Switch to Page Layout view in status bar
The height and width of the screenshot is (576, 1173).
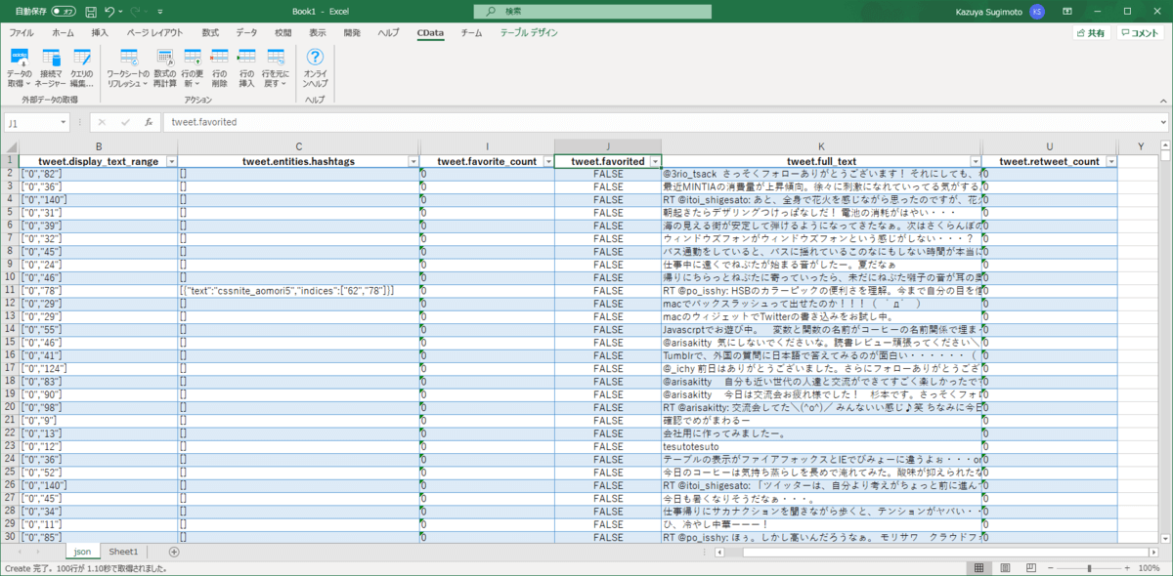tap(1004, 568)
